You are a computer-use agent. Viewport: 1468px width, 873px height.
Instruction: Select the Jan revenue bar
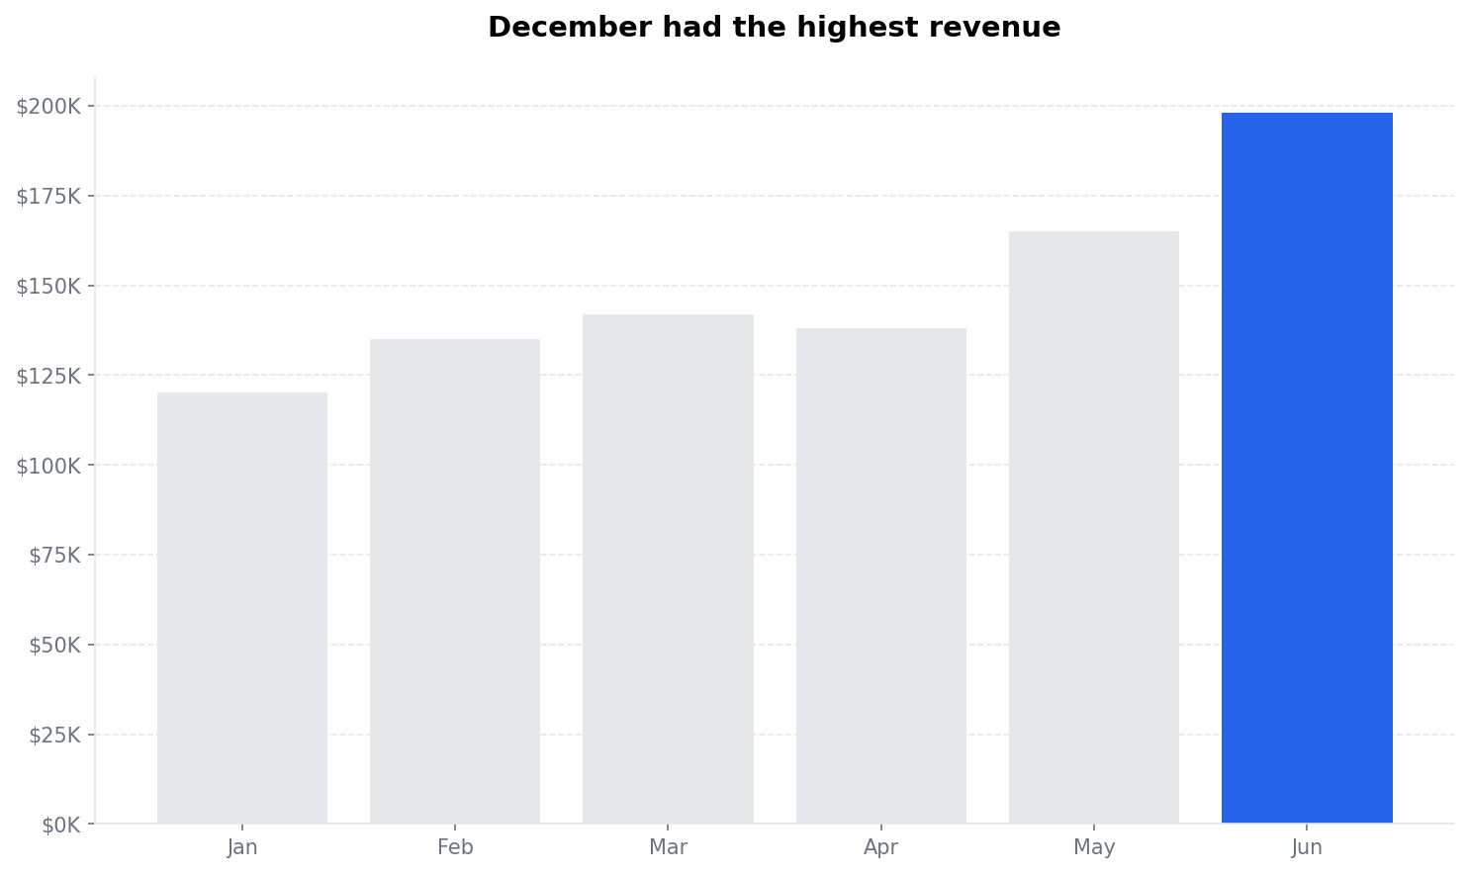point(242,608)
